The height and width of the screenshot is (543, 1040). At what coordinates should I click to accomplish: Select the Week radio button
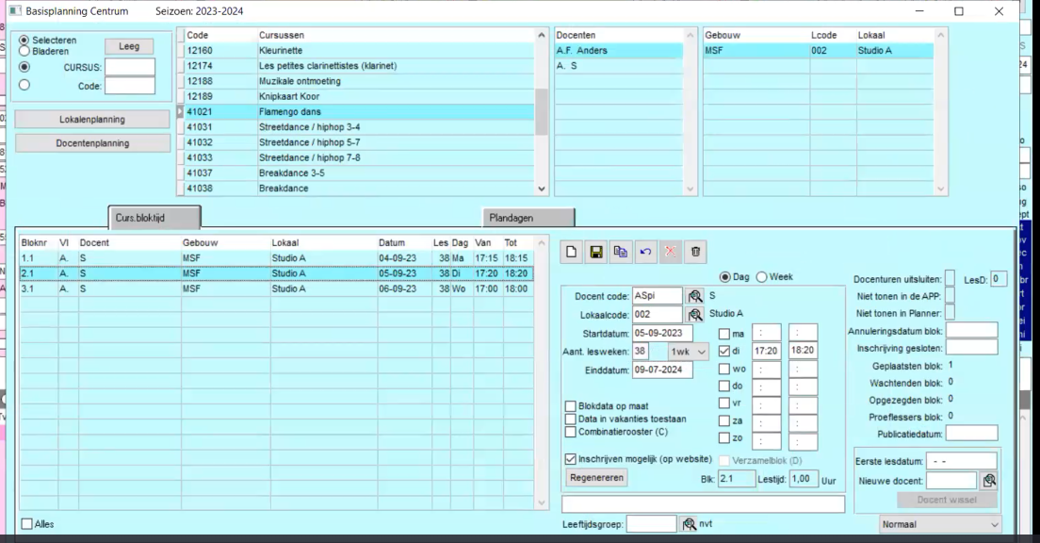pos(762,276)
